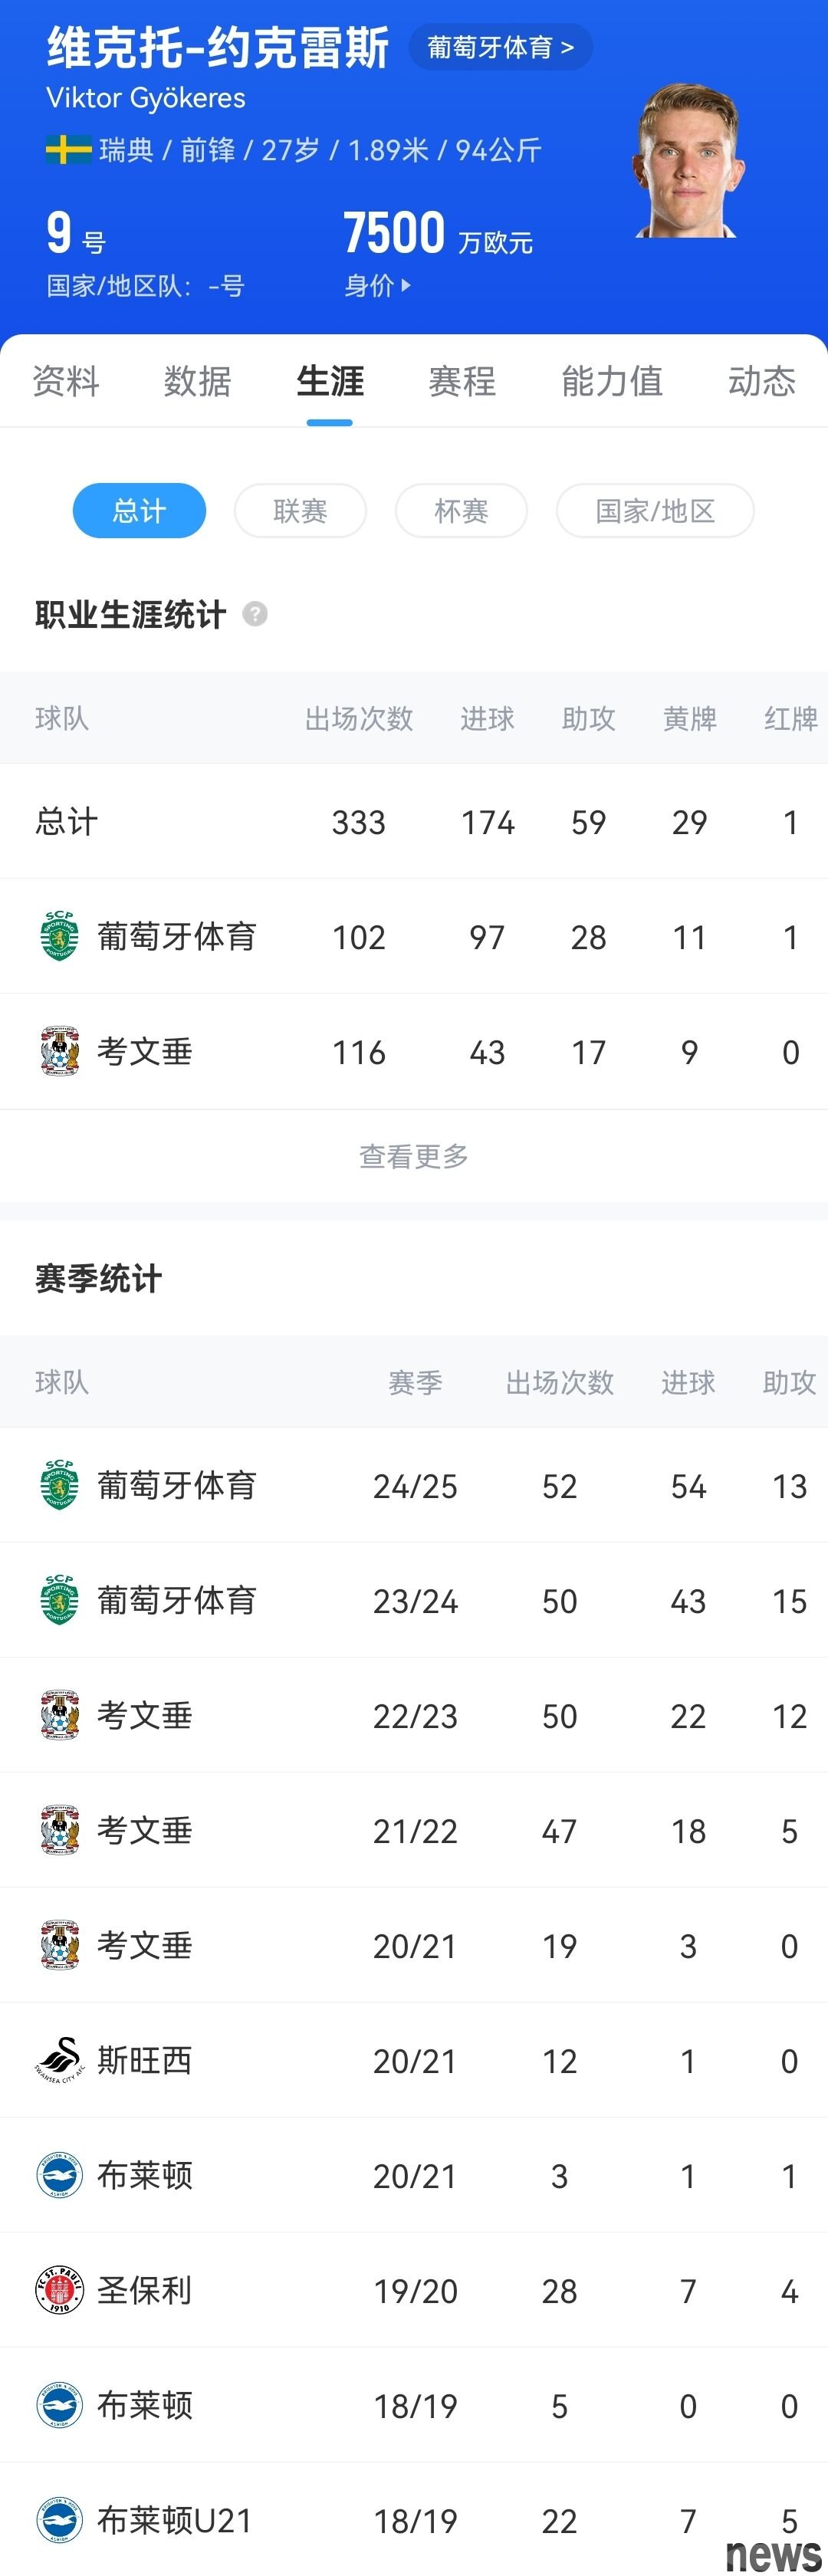Select the 国家/地区 filter pill
This screenshot has width=828, height=2576.
pos(655,511)
